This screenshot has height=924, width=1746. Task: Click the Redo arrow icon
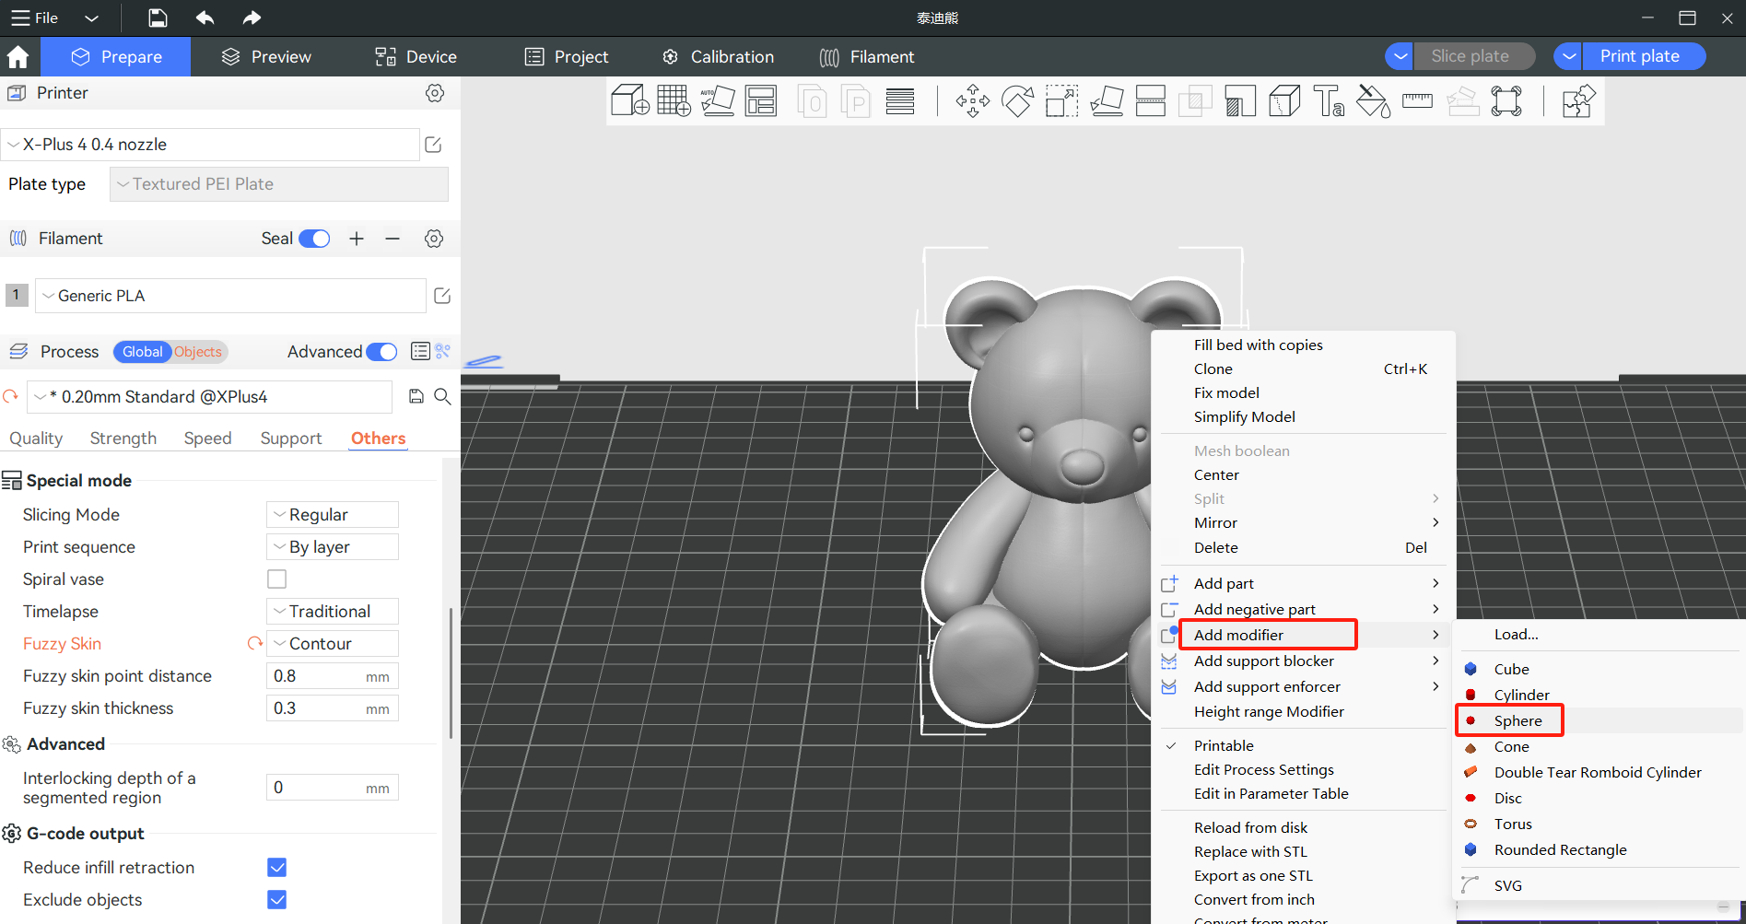click(x=252, y=18)
